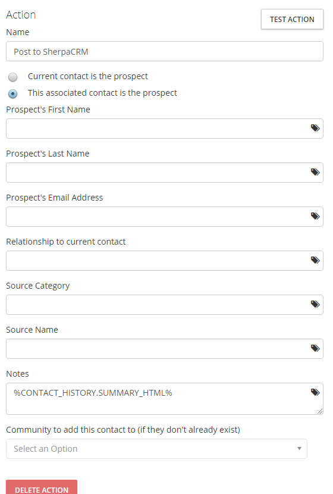Click into Prospect's Last Name field
This screenshot has height=494, width=333.
pyautogui.click(x=158, y=173)
